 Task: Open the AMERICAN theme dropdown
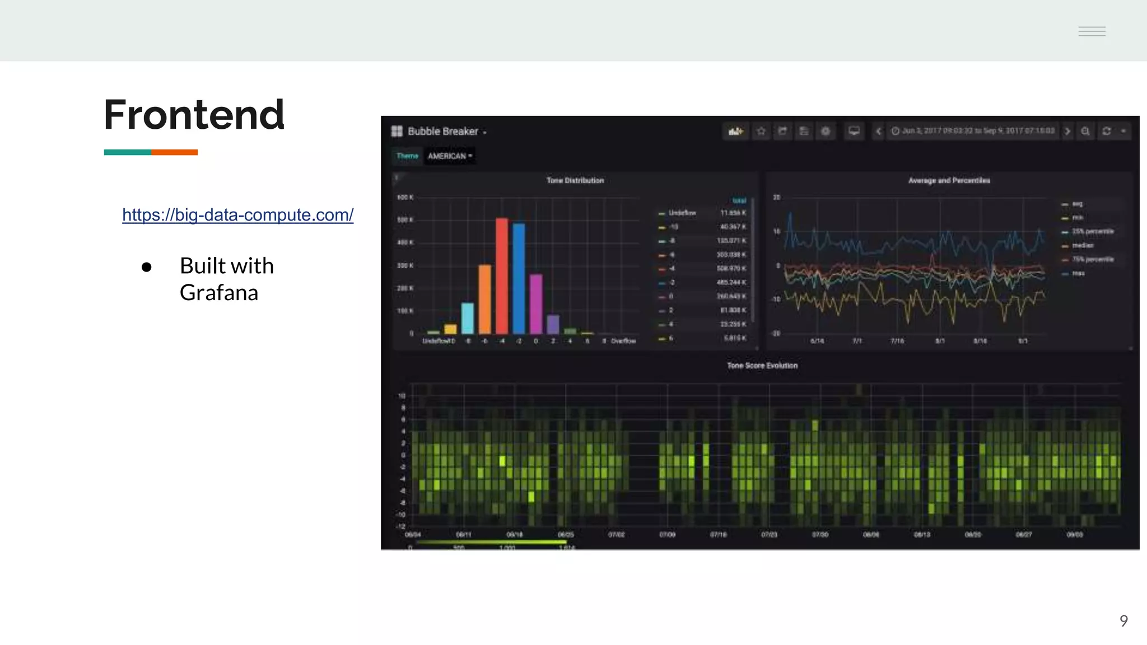[x=450, y=156]
